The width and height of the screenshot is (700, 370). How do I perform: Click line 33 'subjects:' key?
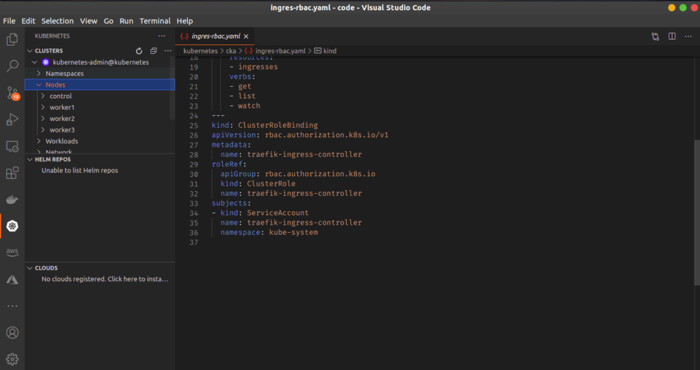point(231,203)
